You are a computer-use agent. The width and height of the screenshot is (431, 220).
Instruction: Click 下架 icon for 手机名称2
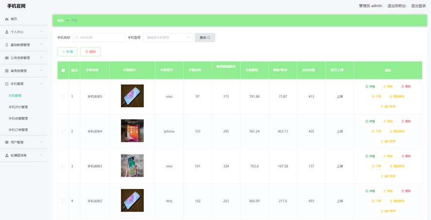coord(373,201)
